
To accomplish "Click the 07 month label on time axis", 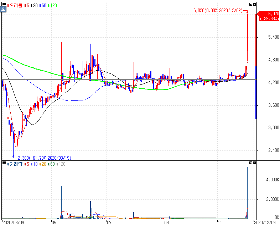I will coord(109,223).
